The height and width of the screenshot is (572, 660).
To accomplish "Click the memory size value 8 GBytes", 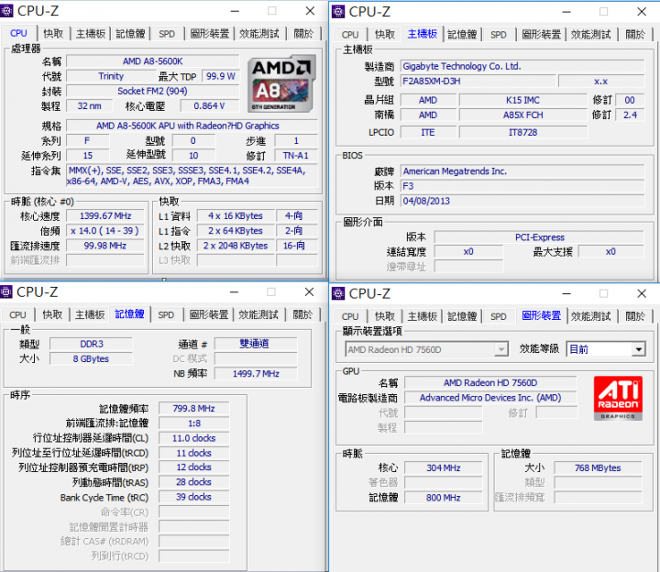I will 92,359.
